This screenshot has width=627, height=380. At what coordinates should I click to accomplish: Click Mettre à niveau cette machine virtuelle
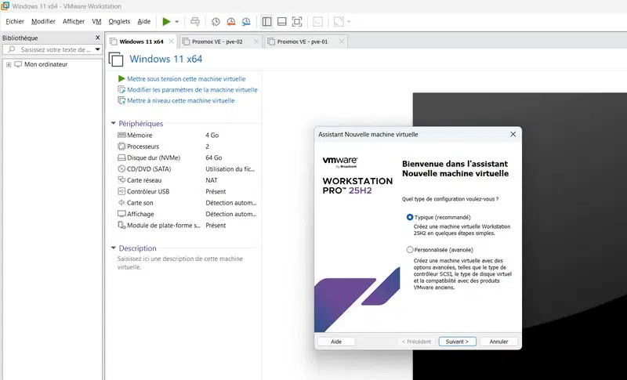[x=180, y=101]
